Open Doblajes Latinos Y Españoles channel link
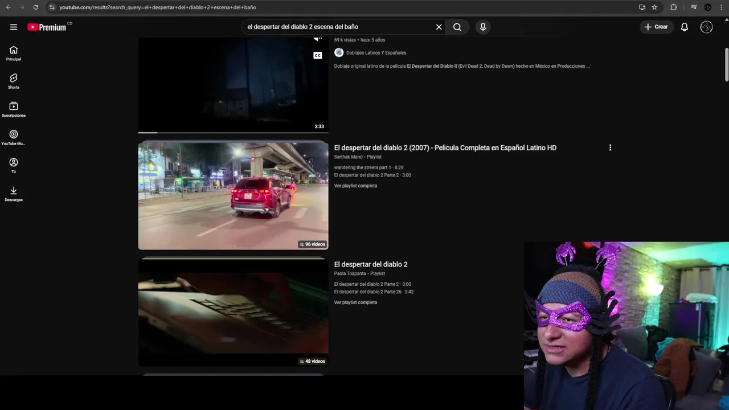 point(376,53)
